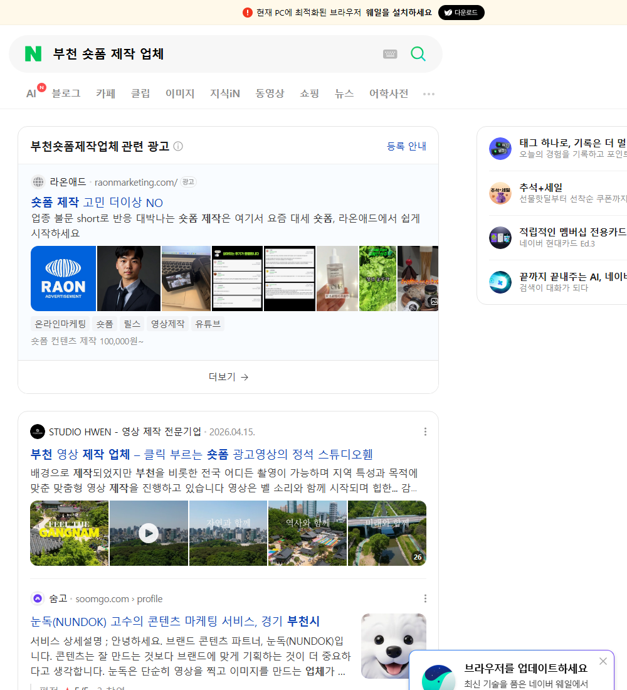
Task: Click the serum bottle ad thumbnail
Action: pyautogui.click(x=337, y=279)
